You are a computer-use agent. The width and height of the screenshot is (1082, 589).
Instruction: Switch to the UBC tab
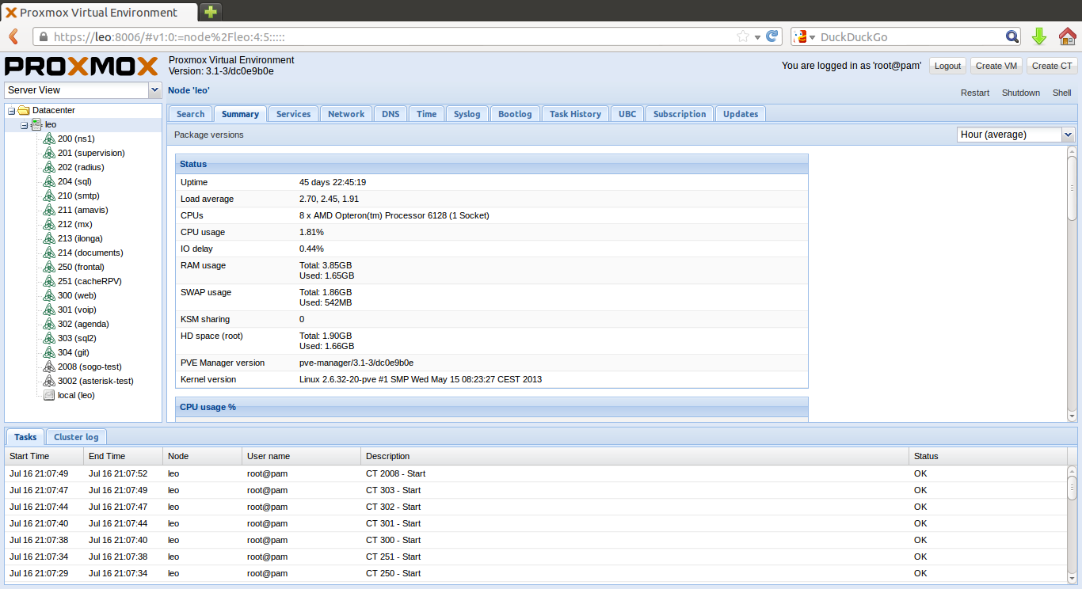627,114
